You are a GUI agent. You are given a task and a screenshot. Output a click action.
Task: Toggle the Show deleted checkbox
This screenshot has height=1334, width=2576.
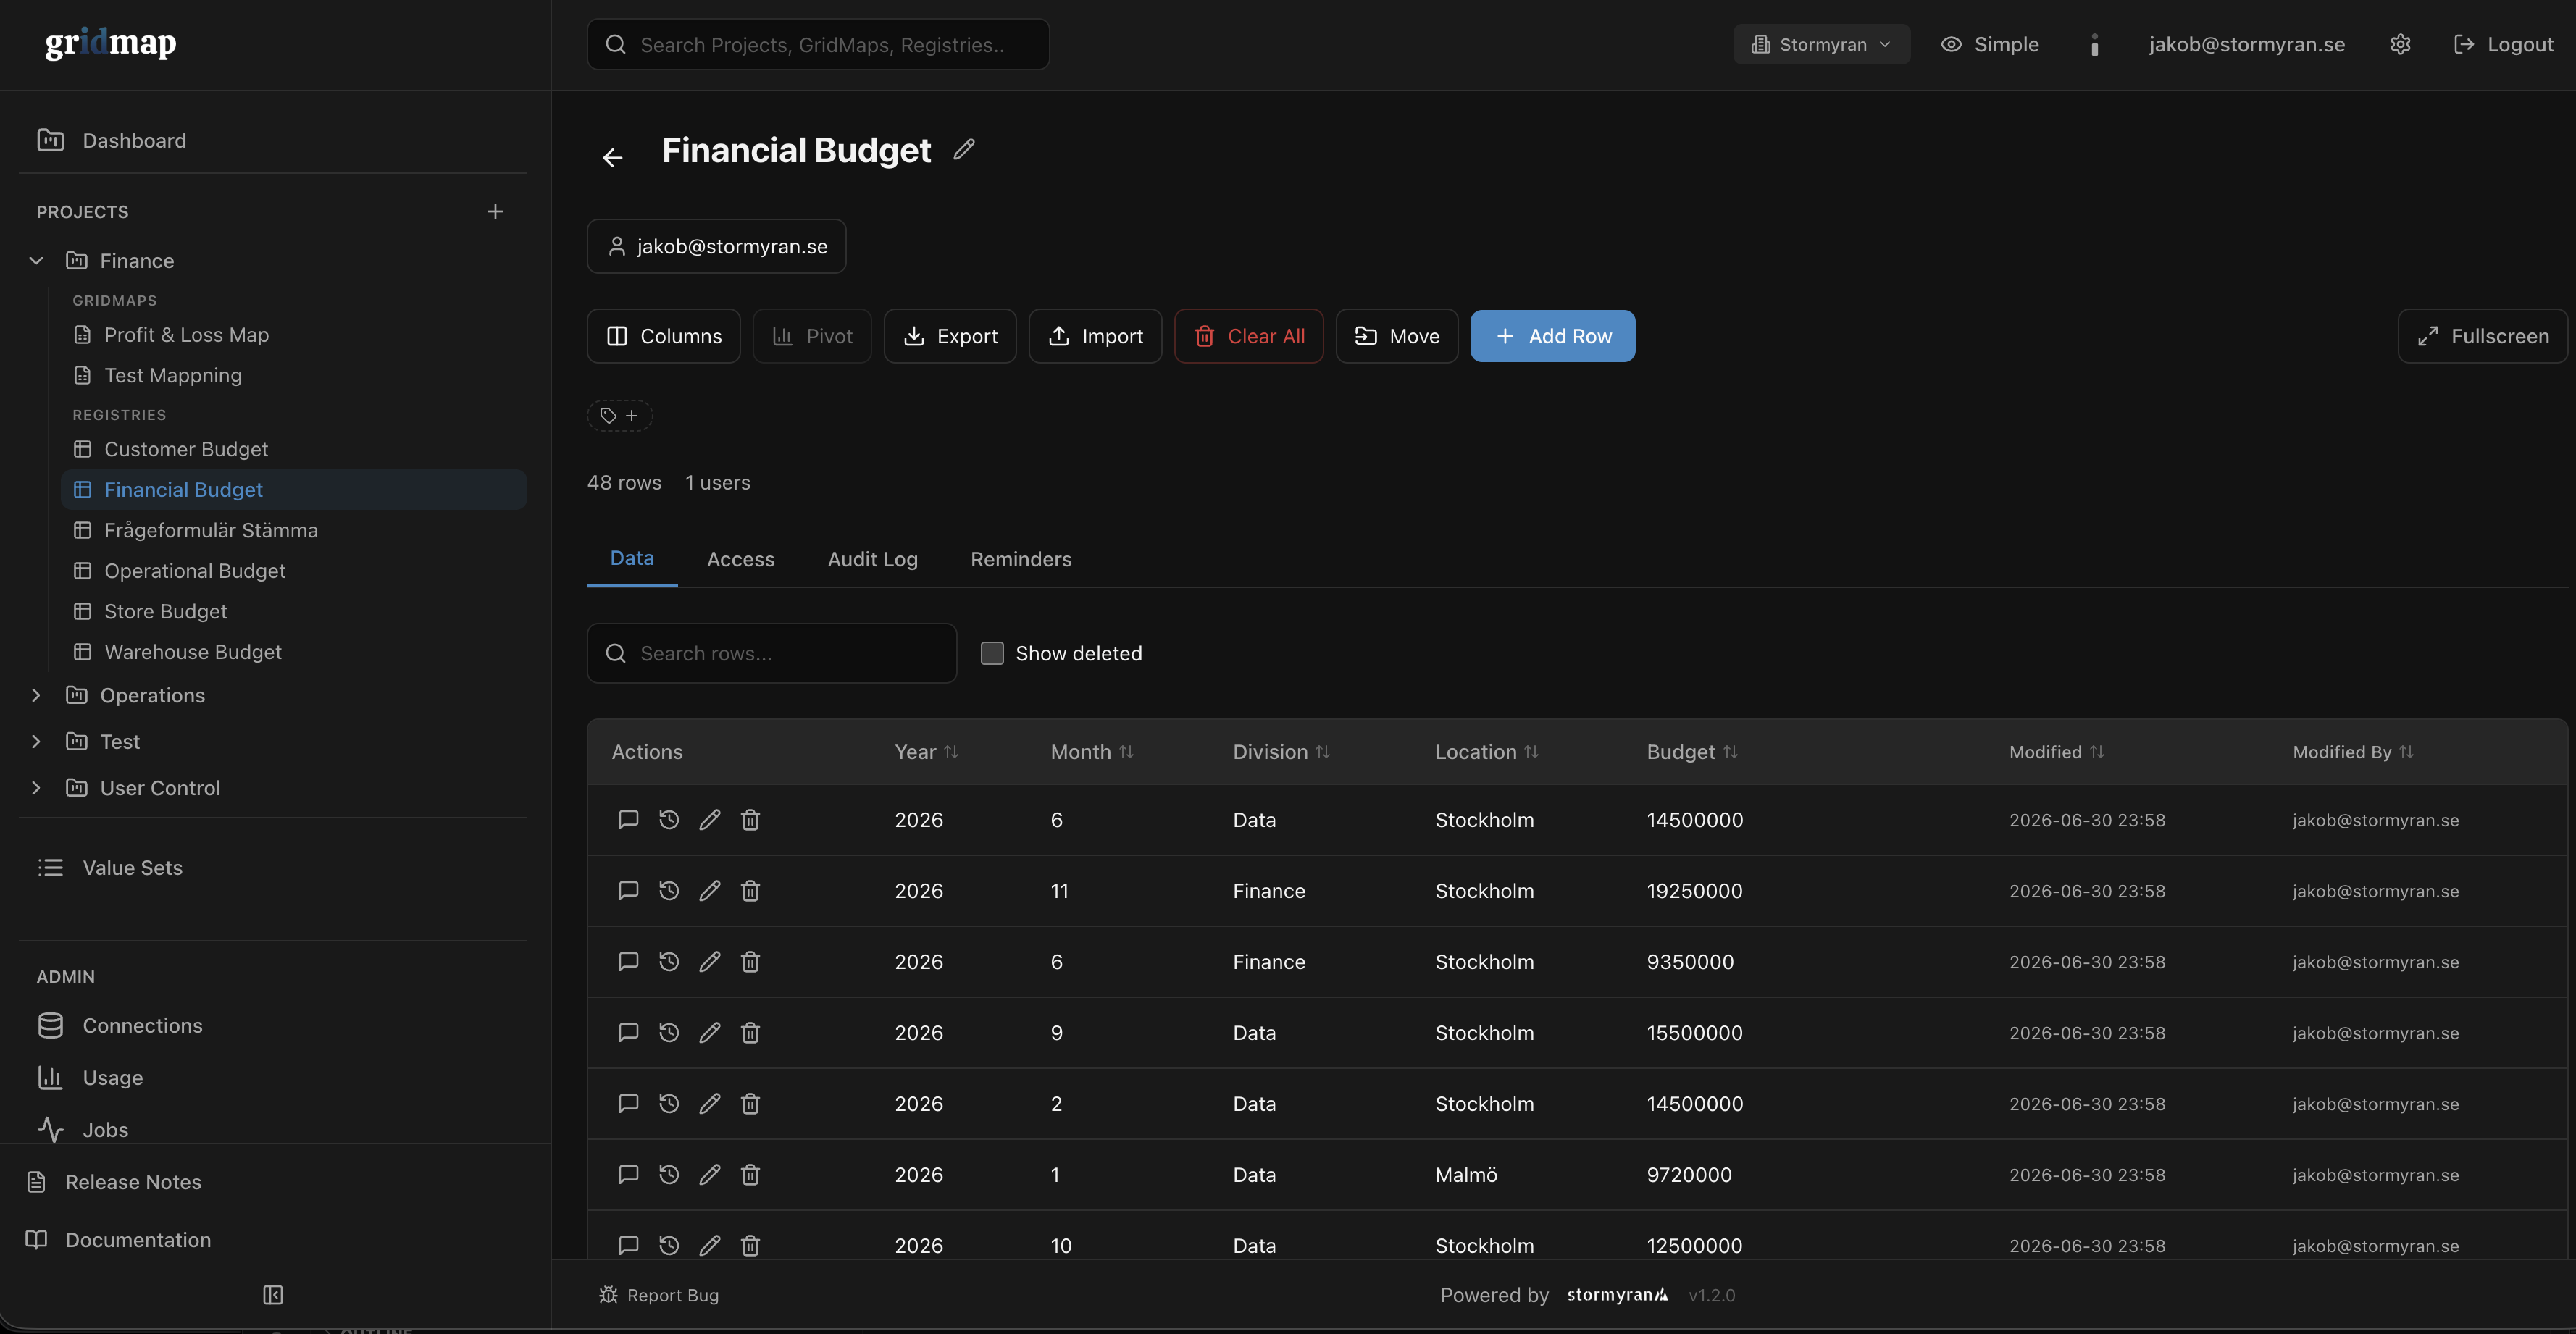point(992,653)
